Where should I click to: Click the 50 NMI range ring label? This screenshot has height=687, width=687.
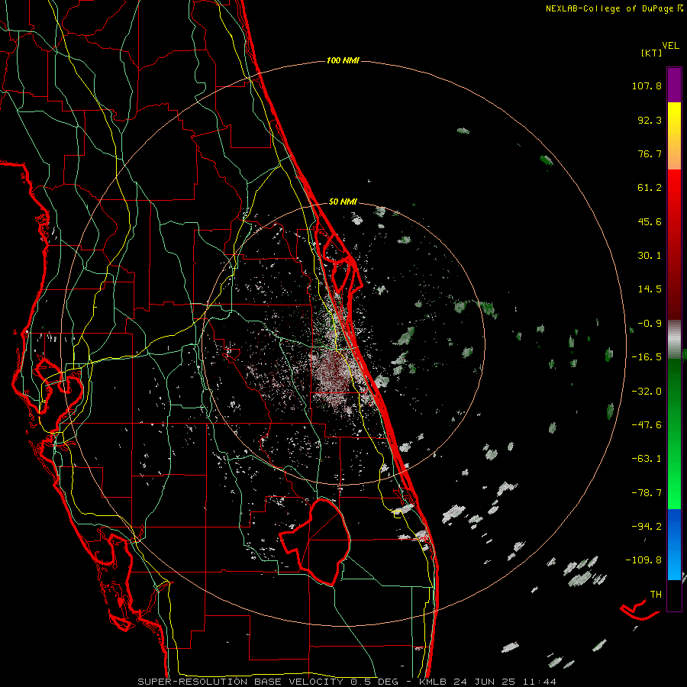point(343,202)
